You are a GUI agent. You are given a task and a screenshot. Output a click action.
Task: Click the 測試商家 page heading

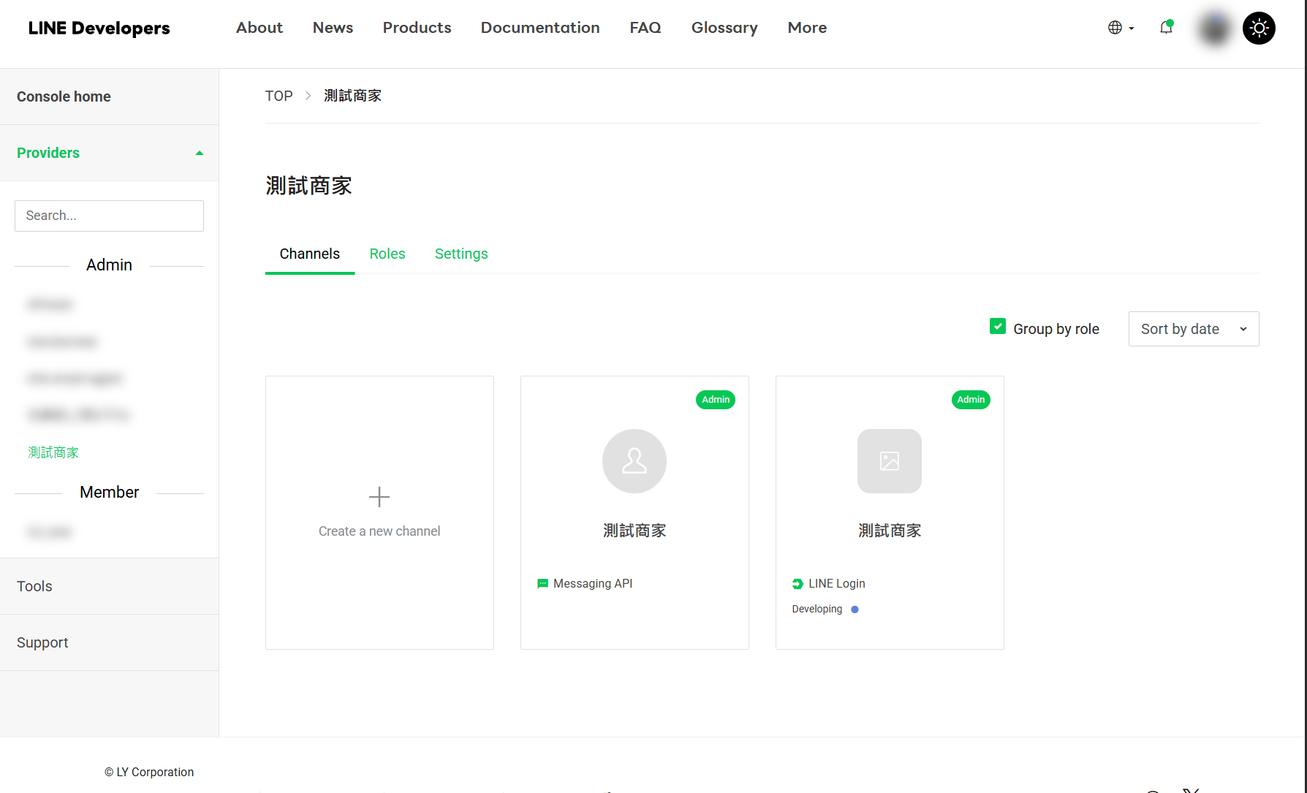coord(308,186)
